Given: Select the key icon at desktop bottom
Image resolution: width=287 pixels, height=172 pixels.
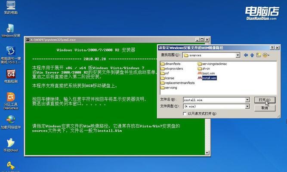Looking at the screenshot, I should click(11, 166).
